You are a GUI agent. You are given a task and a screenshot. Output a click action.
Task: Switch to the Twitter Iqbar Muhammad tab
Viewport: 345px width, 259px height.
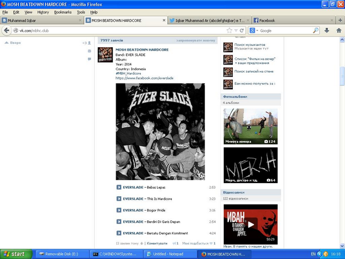[x=209, y=20]
